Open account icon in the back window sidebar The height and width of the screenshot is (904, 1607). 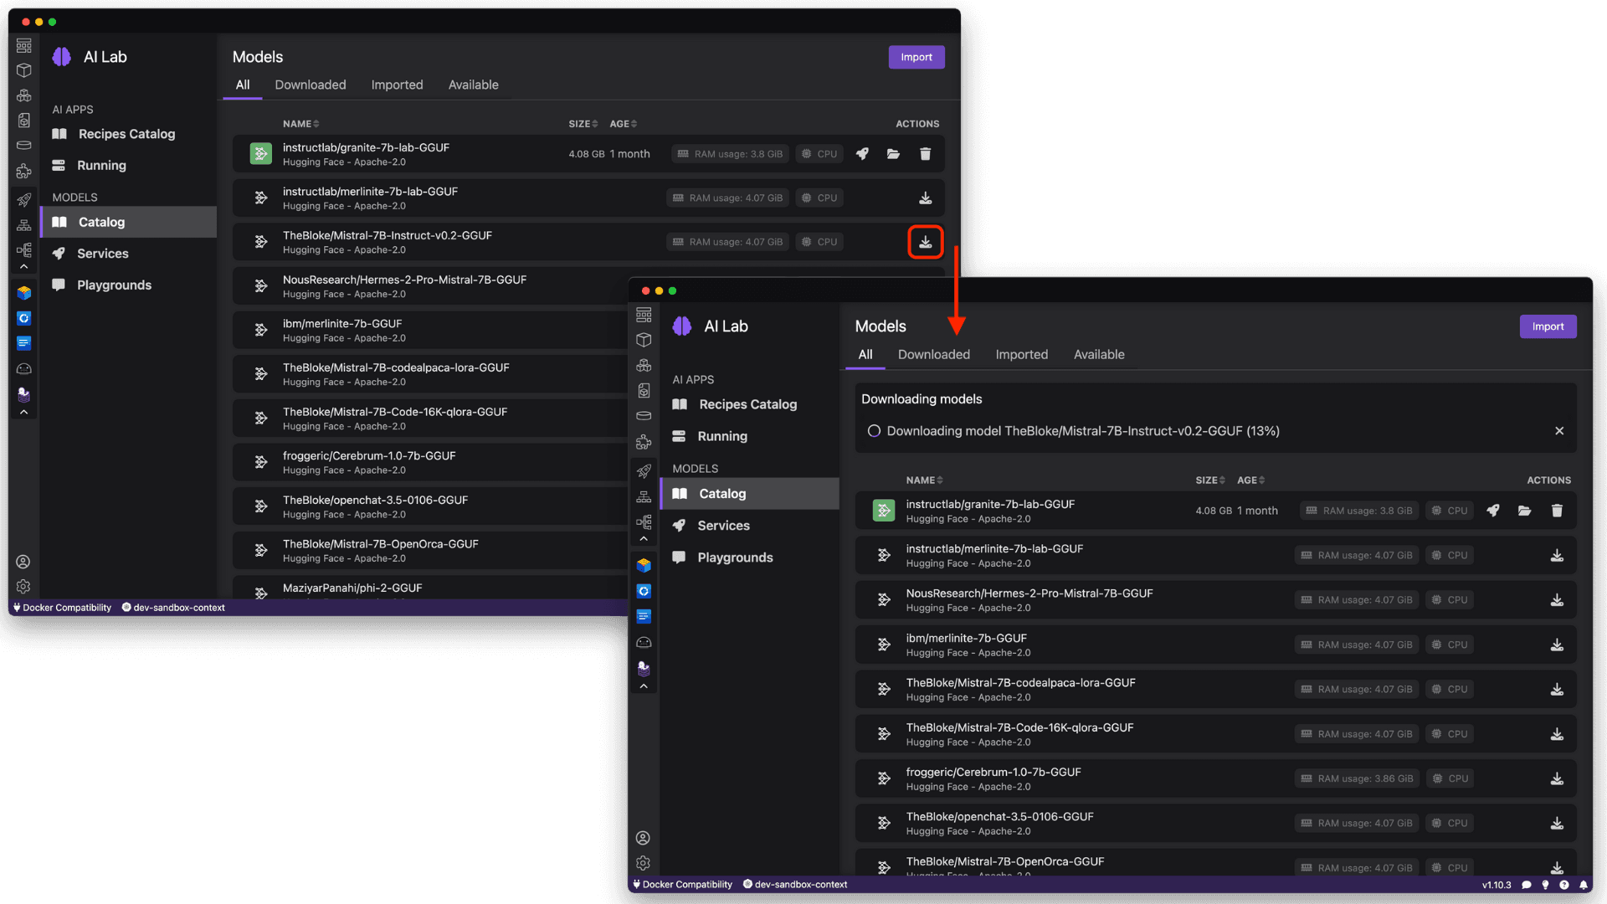pos(23,562)
